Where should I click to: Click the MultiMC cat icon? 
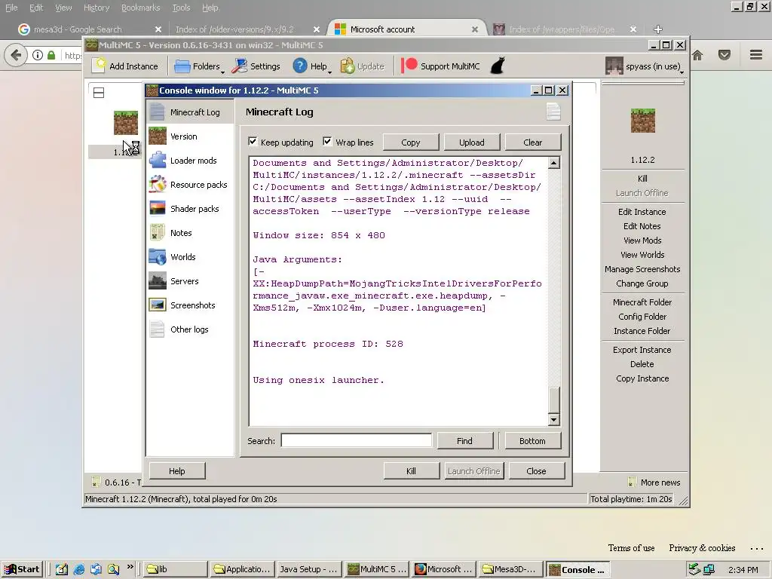[498, 66]
